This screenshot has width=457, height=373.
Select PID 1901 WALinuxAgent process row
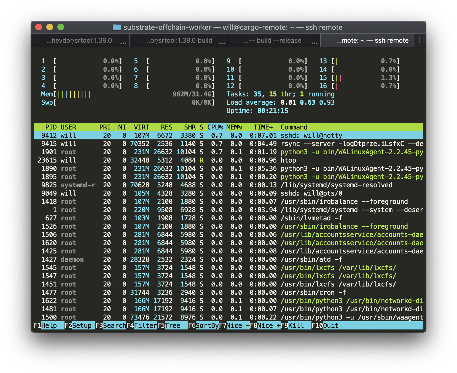click(228, 152)
